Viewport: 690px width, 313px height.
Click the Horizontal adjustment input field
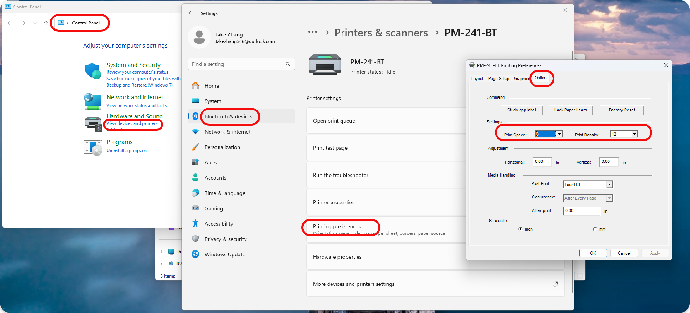pos(542,162)
